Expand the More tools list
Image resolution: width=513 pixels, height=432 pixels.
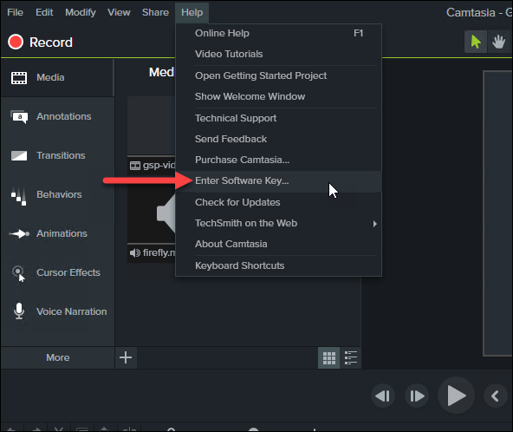57,357
